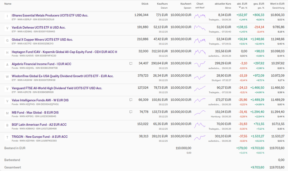Open note icon for MB Fund Max Global
The width and height of the screenshot is (288, 171).
click(131, 112)
